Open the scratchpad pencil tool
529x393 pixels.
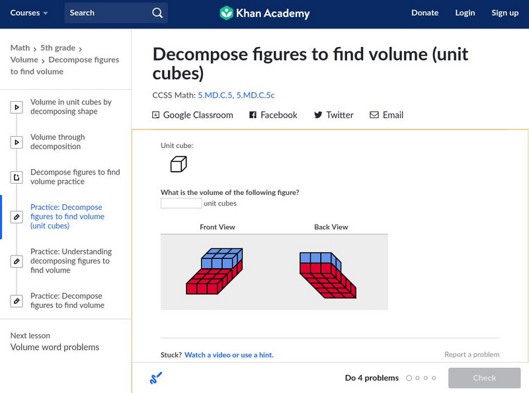pyautogui.click(x=155, y=378)
